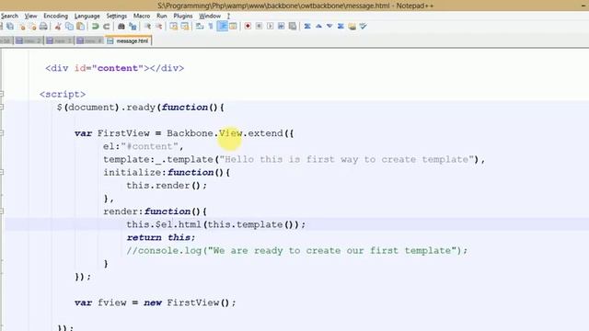Collapse the fold marker beside the script tag

[x=2, y=94]
